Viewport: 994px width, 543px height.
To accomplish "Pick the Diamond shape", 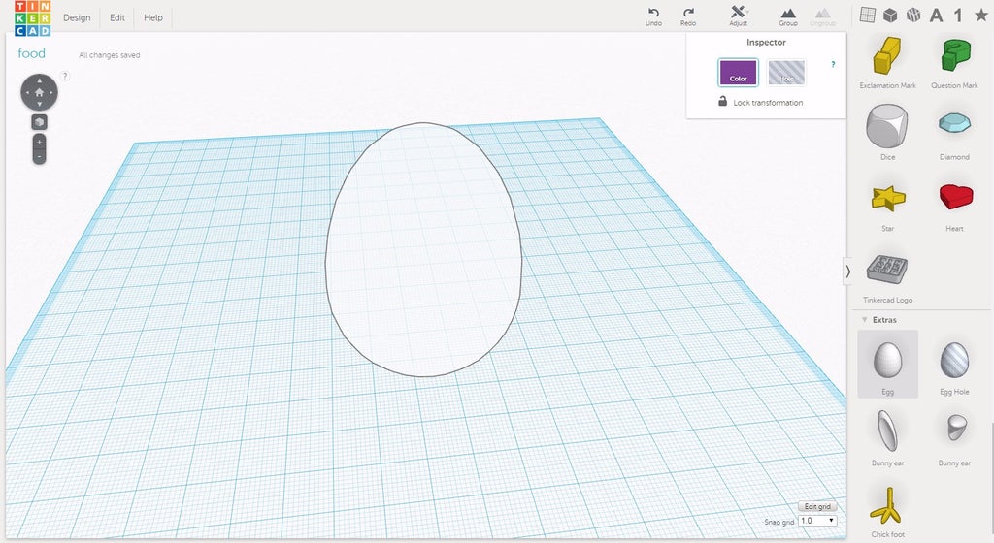I will [x=954, y=135].
